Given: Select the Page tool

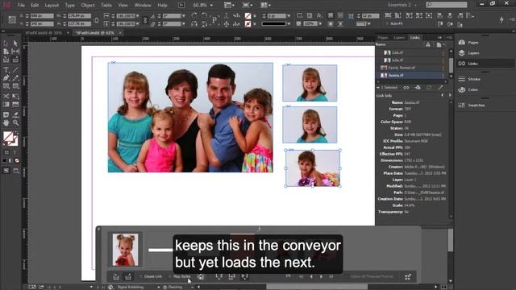Looking at the screenshot, I should (6, 52).
